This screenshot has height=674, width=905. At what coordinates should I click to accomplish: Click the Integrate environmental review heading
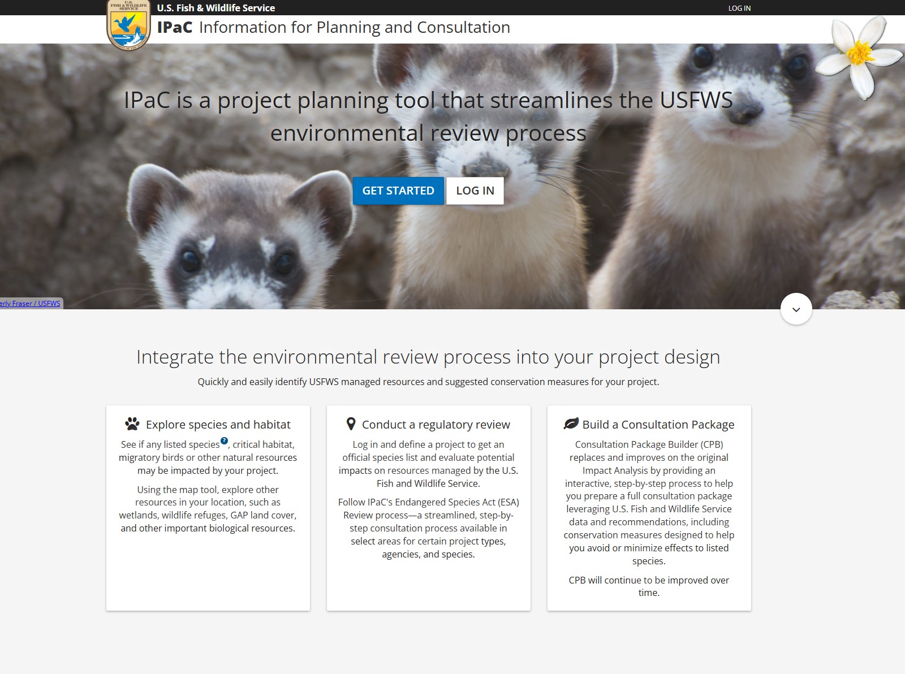pyautogui.click(x=428, y=357)
